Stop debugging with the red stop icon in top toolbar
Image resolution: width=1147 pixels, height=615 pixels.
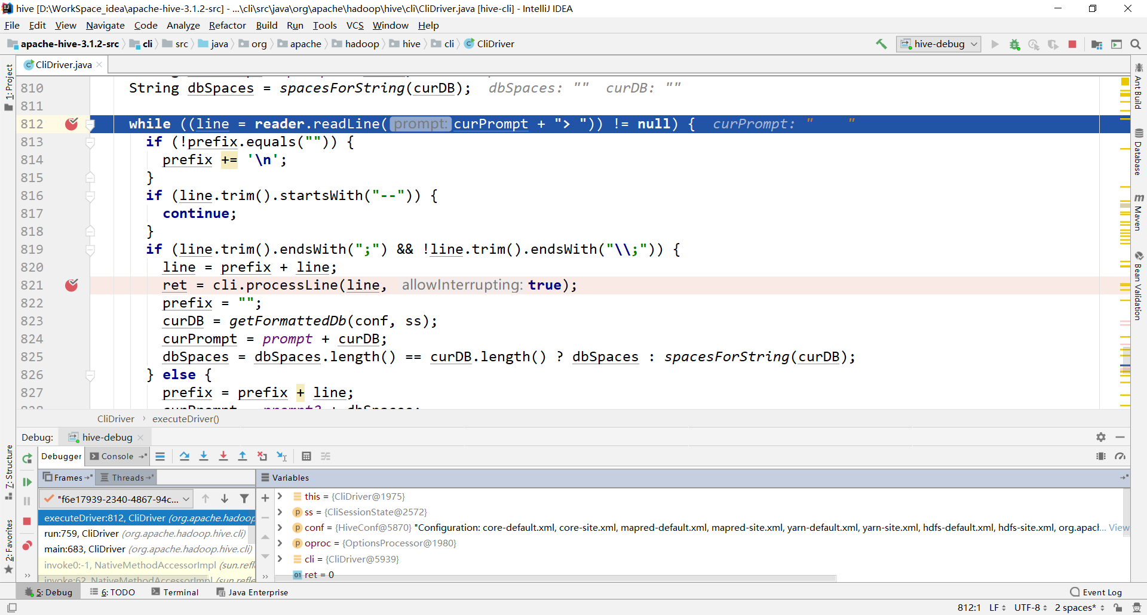pos(1072,44)
